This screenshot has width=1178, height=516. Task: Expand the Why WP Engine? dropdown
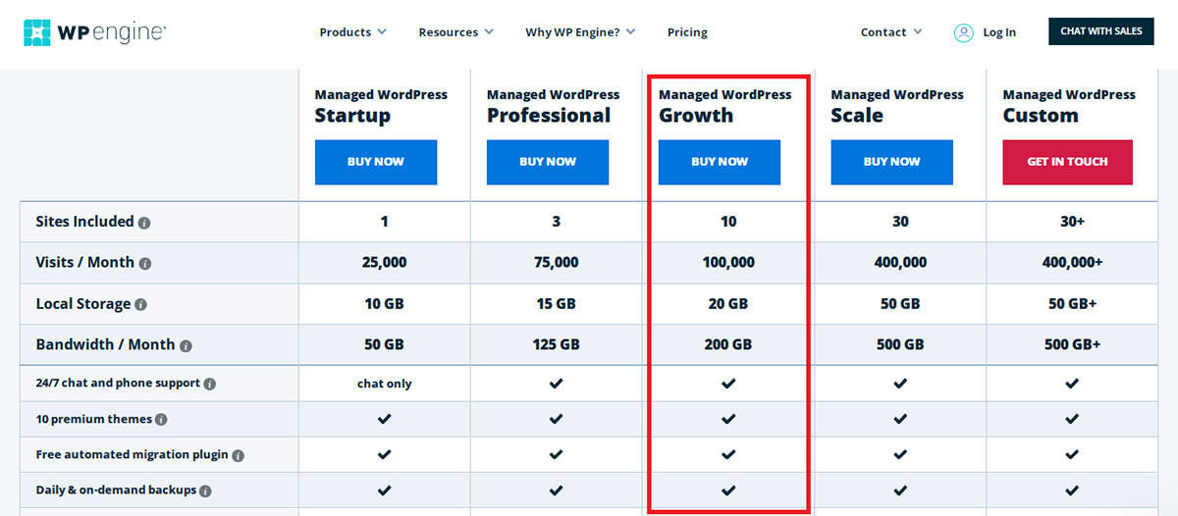pyautogui.click(x=580, y=32)
